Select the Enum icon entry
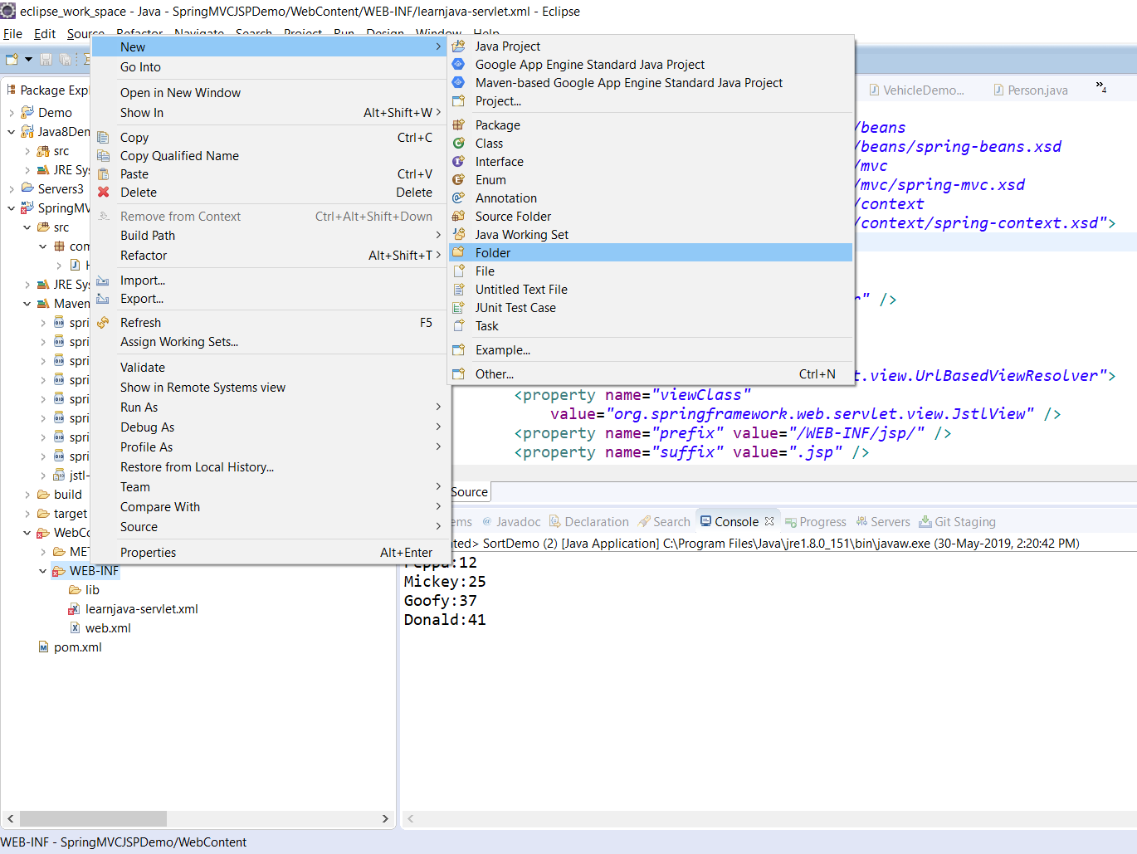 coord(458,180)
